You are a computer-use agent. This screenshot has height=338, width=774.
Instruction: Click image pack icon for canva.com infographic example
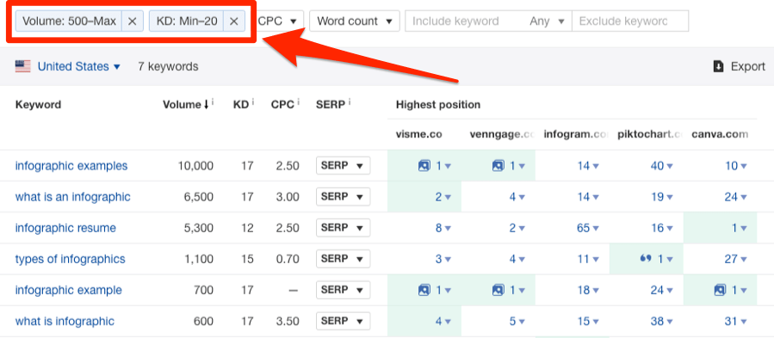coord(720,290)
